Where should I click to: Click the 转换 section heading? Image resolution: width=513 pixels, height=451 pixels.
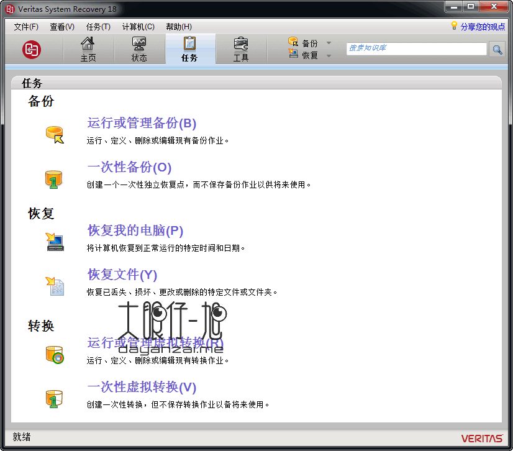(41, 326)
